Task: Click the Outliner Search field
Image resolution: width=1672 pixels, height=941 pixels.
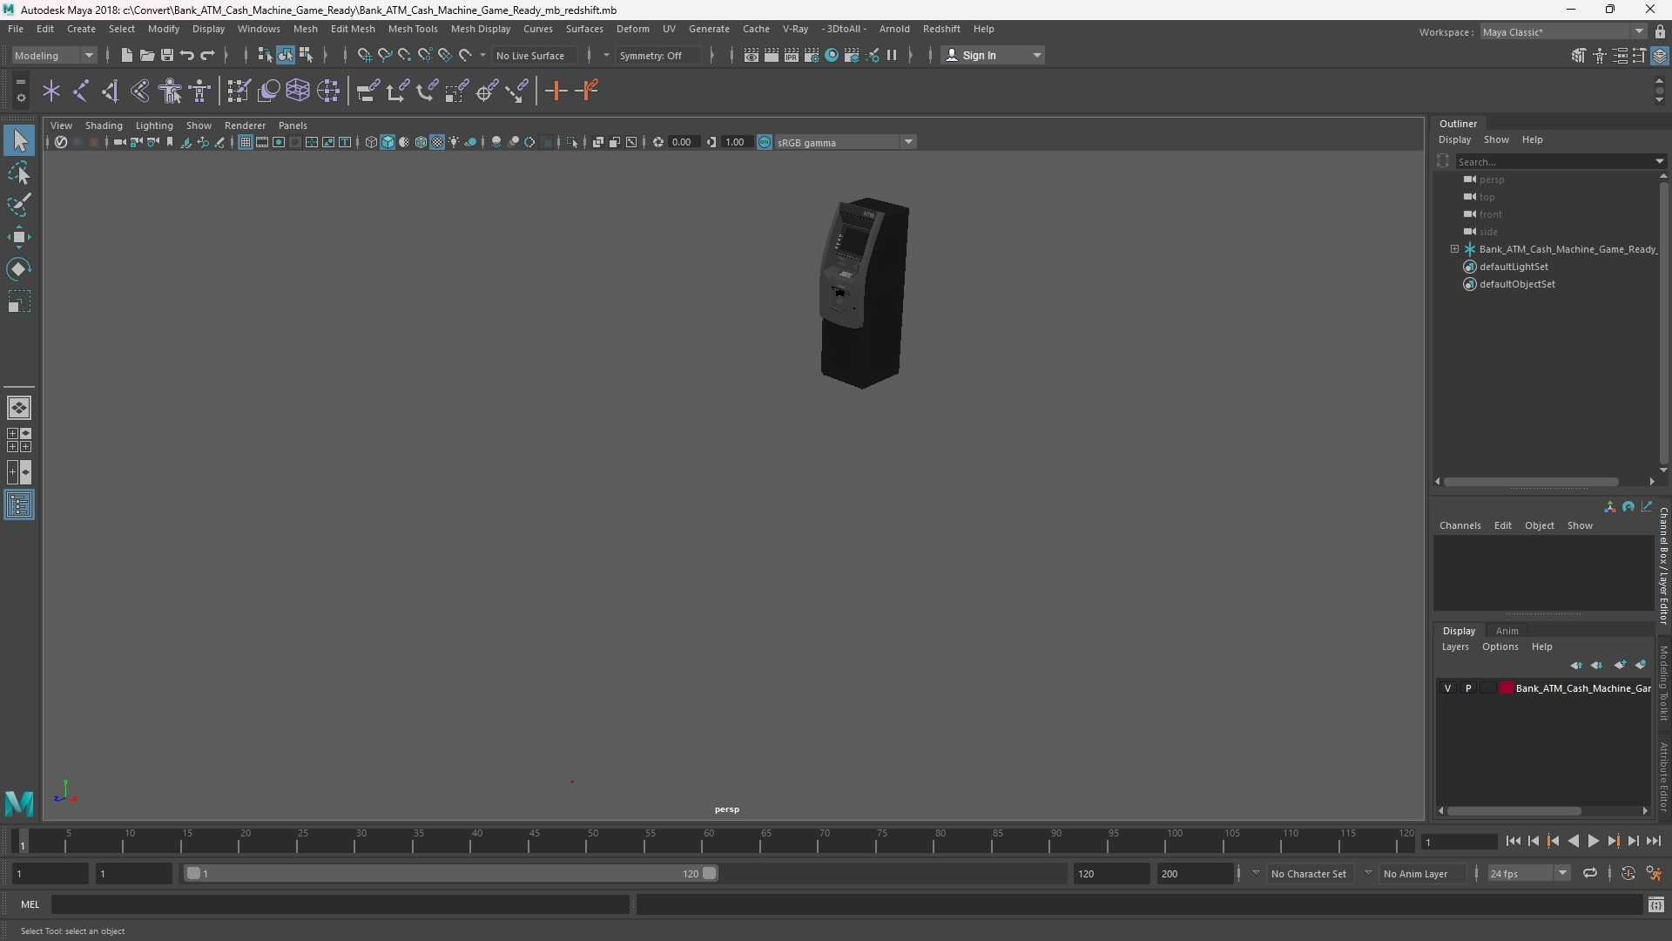Action: coord(1556,161)
